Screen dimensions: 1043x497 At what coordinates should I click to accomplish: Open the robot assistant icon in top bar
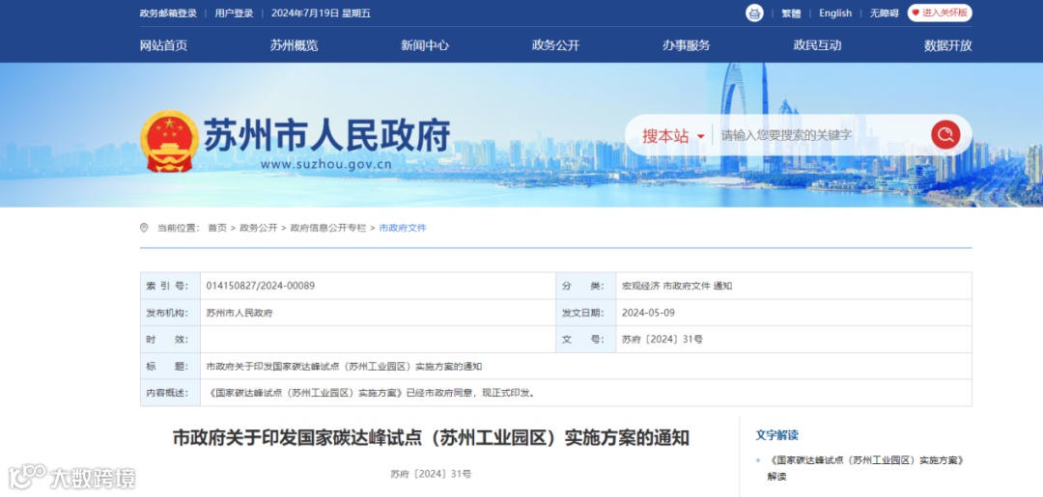click(x=754, y=14)
